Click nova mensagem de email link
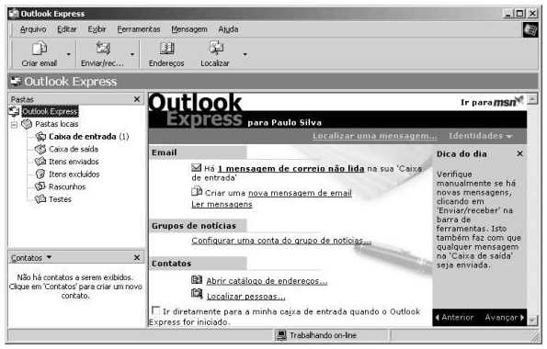Screen dimensions: 547x349 coord(300,193)
